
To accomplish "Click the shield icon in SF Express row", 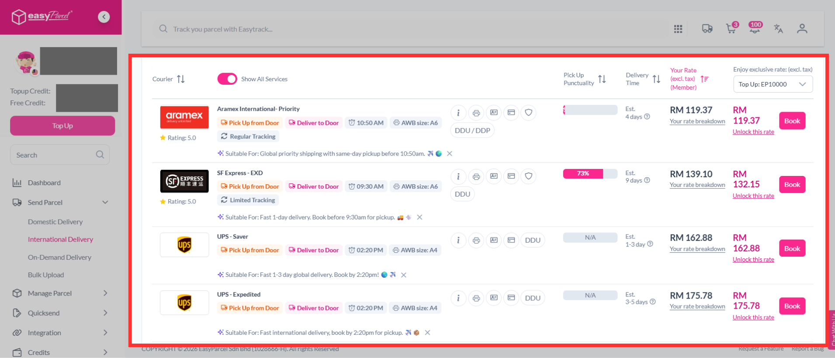I will click(x=529, y=176).
